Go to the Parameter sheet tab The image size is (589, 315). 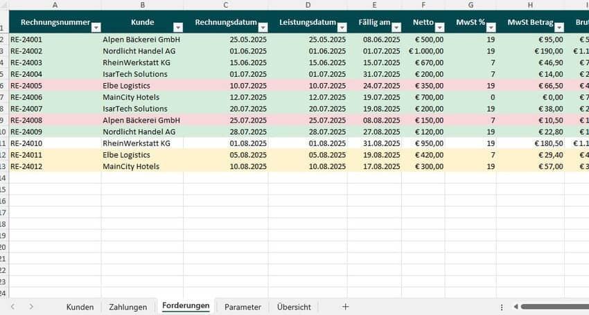[x=243, y=307]
